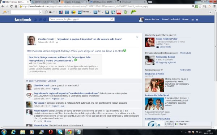Image resolution: width=217 pixels, height=135 pixels.
Task: Open Facebook friend requests icon
Action: tap(35, 19)
